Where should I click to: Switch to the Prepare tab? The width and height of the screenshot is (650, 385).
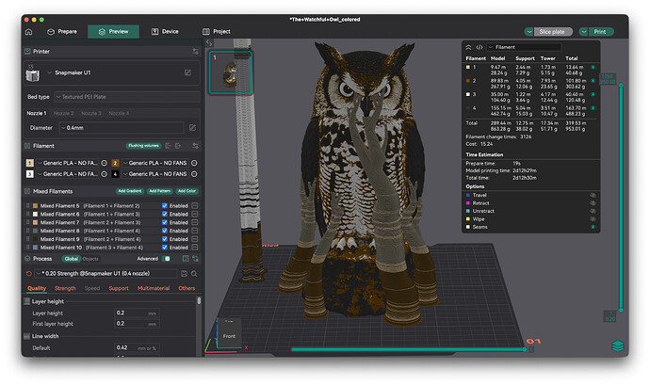pyautogui.click(x=62, y=31)
